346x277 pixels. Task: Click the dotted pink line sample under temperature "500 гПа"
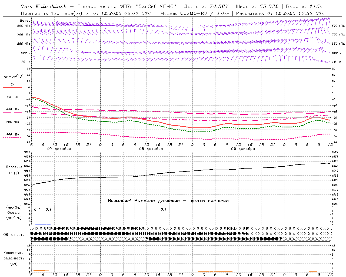click(12, 138)
